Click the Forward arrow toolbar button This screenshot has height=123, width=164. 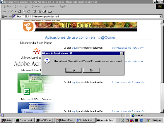coord(12,11)
